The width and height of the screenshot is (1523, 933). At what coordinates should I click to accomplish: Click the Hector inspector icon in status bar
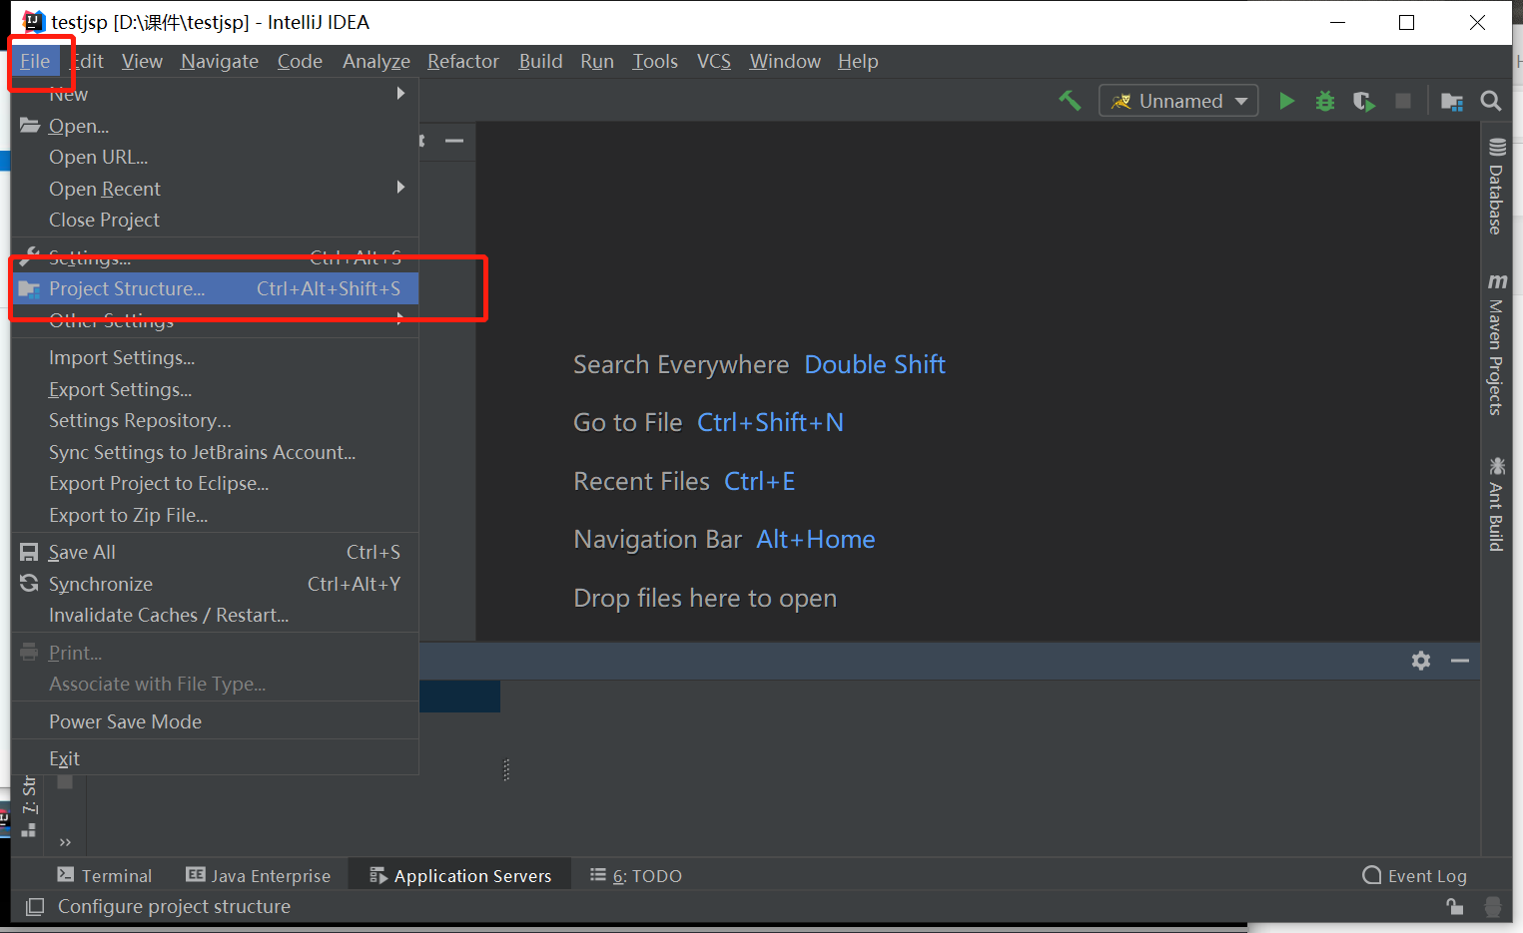point(1493,906)
